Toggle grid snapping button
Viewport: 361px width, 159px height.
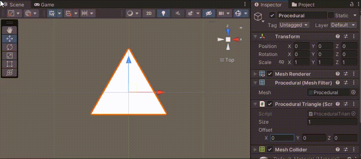click(x=68, y=13)
